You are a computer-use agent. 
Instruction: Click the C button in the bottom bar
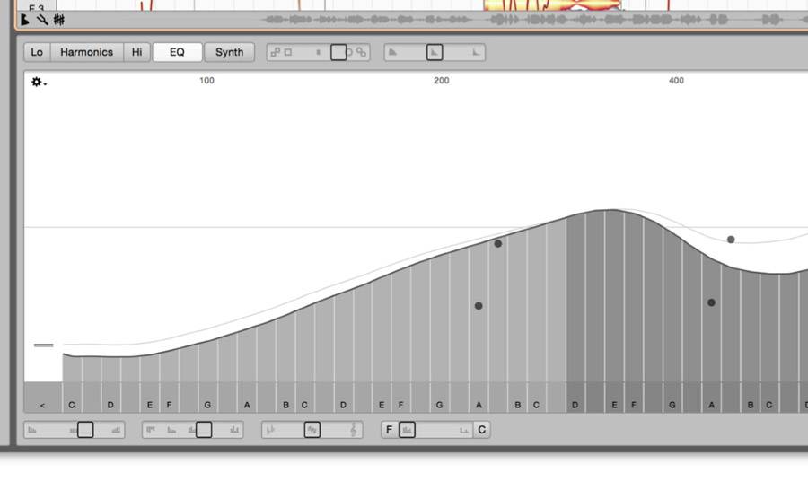(x=482, y=430)
